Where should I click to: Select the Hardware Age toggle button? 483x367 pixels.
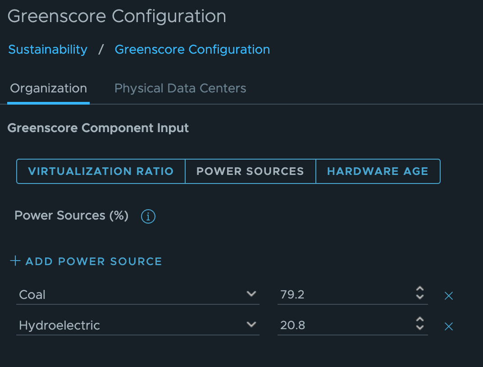click(x=378, y=171)
